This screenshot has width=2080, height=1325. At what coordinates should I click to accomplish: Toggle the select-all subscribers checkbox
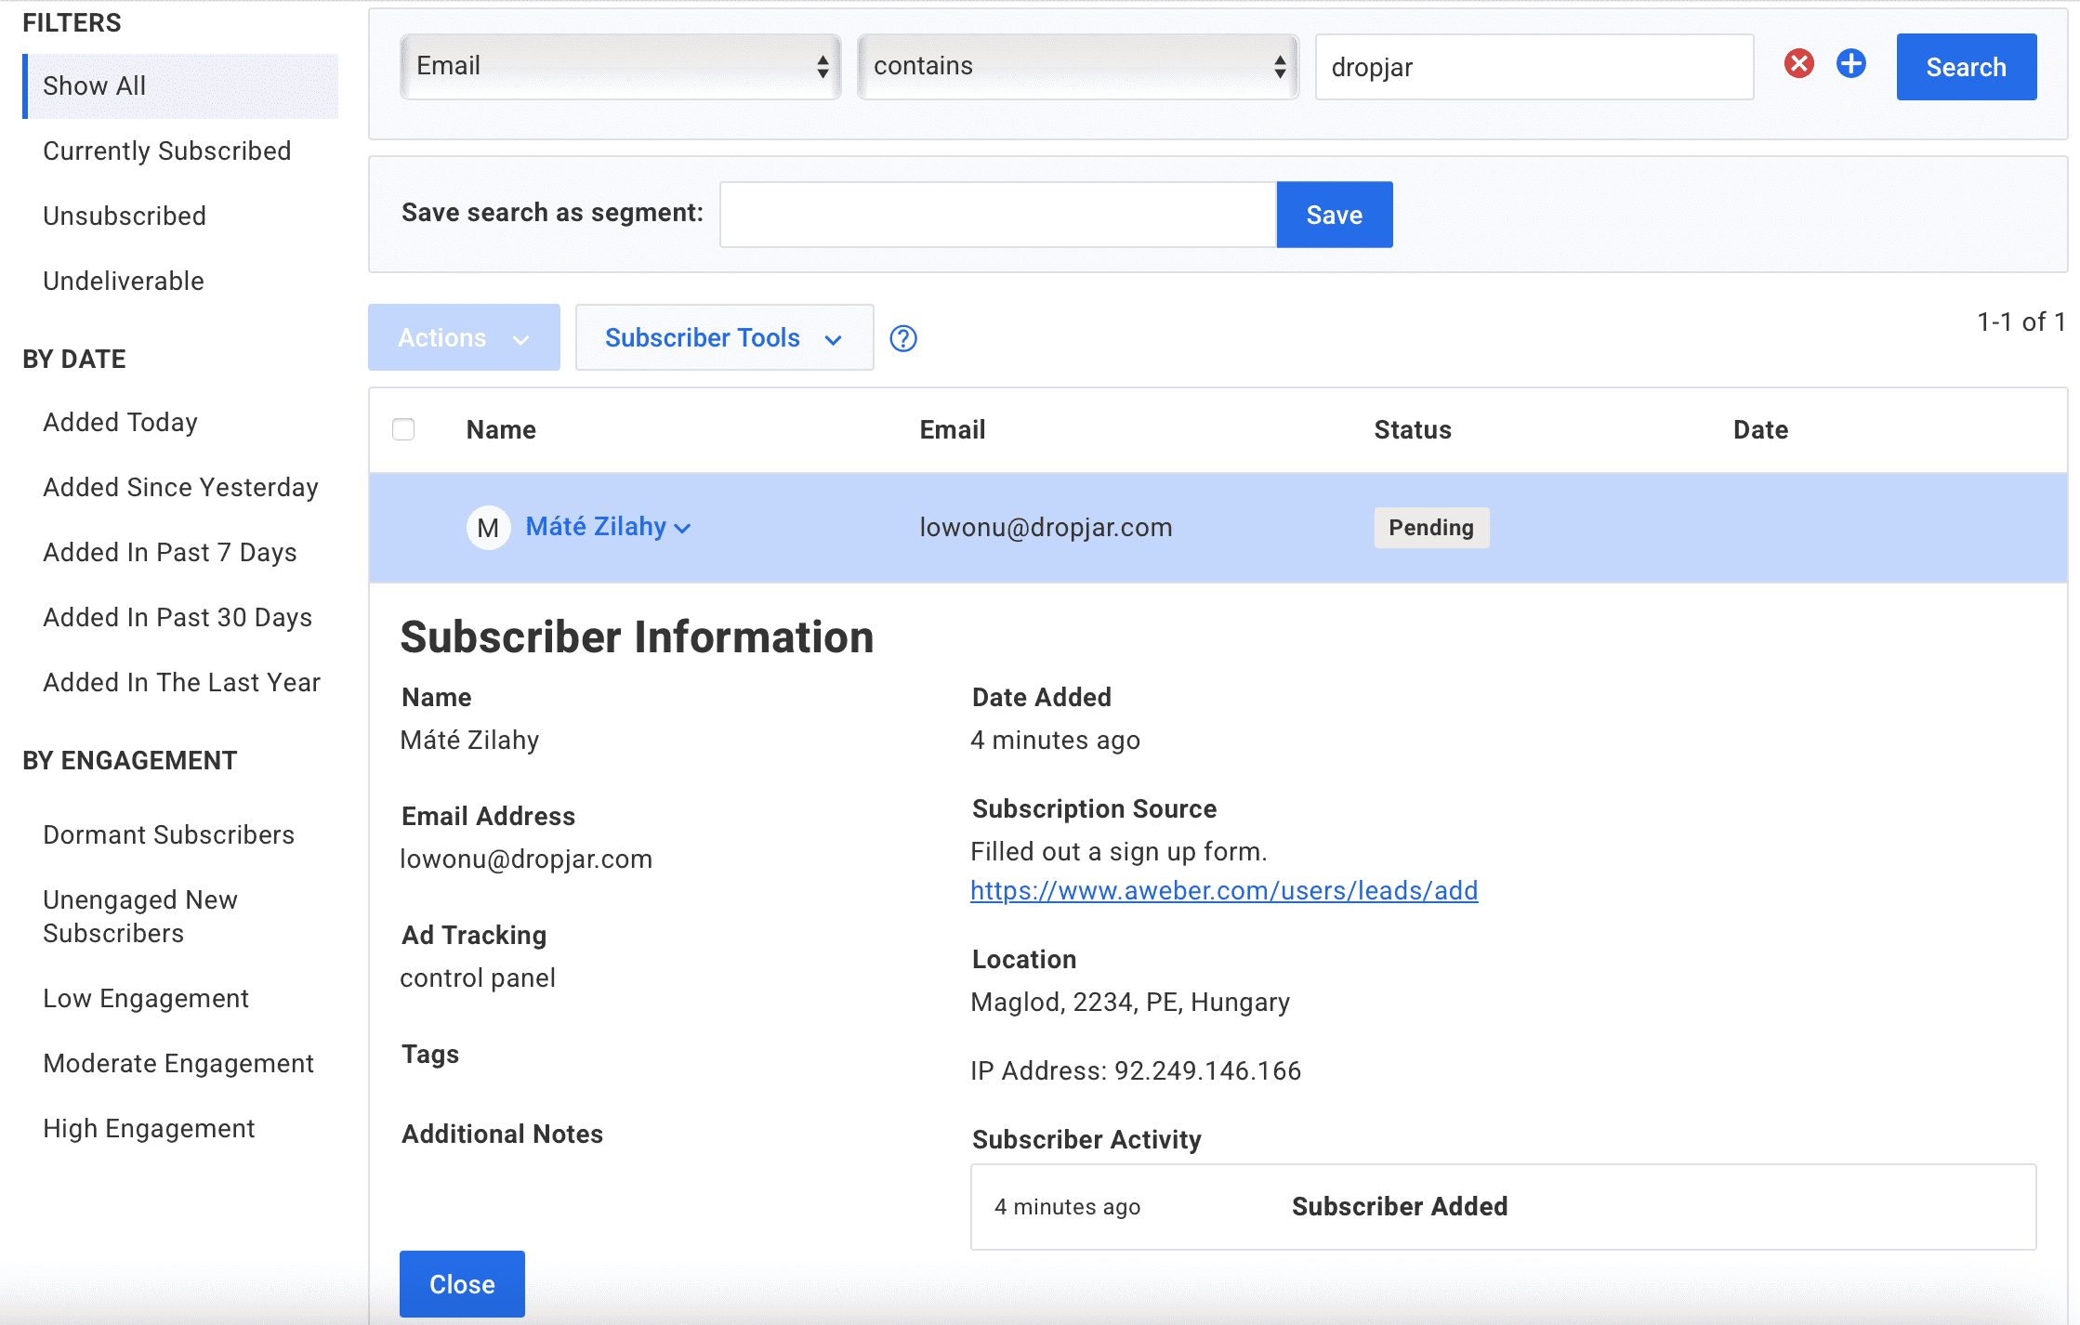point(403,429)
